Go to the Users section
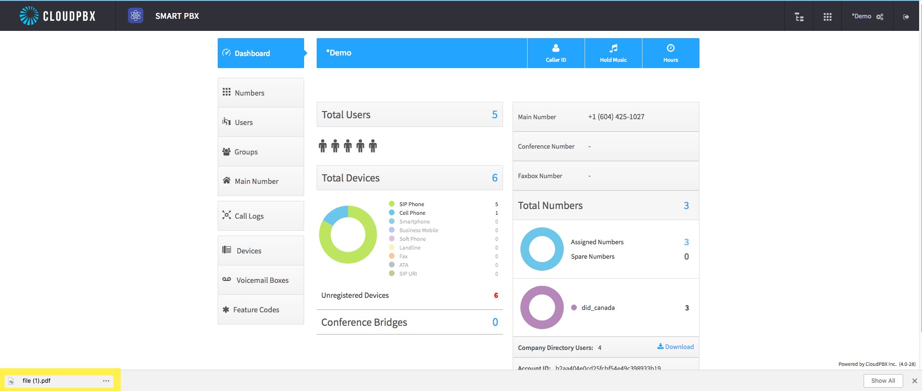 (x=261, y=122)
